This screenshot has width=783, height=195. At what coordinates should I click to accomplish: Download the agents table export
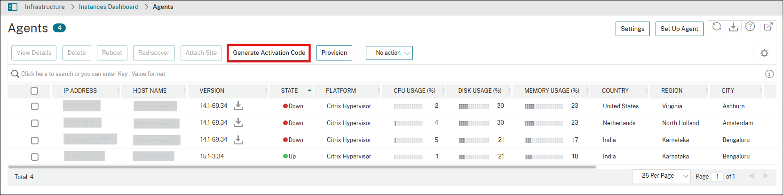click(x=733, y=27)
